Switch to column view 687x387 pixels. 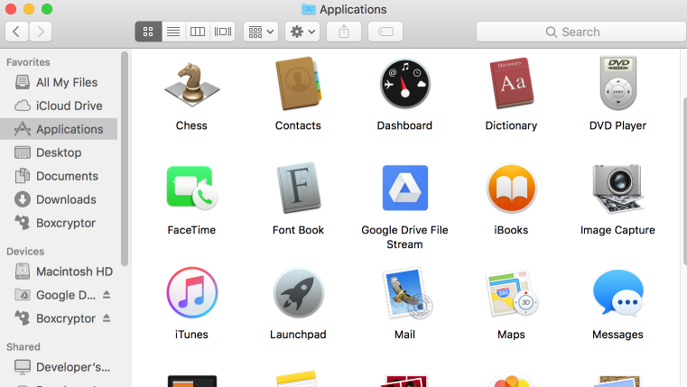point(198,32)
